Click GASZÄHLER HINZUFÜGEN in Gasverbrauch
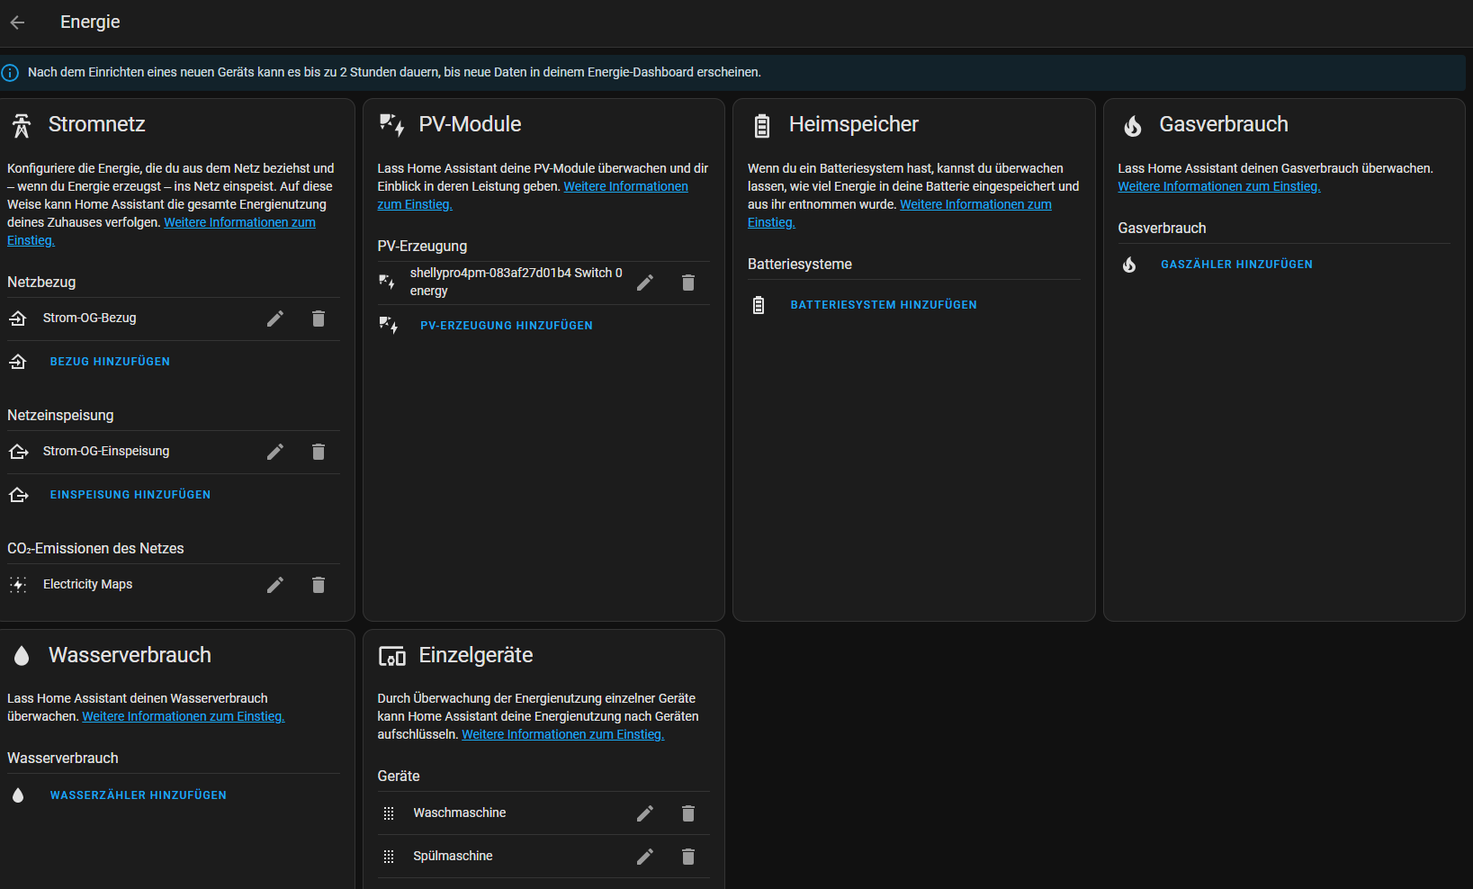 pyautogui.click(x=1236, y=264)
